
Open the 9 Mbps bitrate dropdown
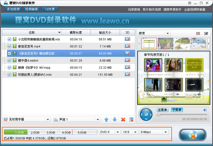[154, 132]
